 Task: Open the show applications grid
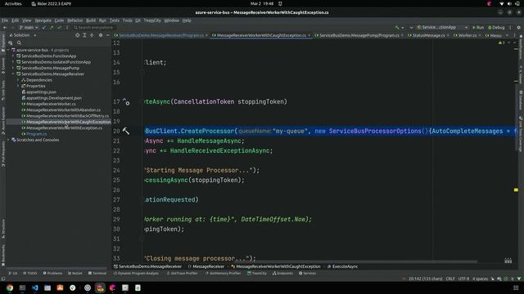point(516,288)
